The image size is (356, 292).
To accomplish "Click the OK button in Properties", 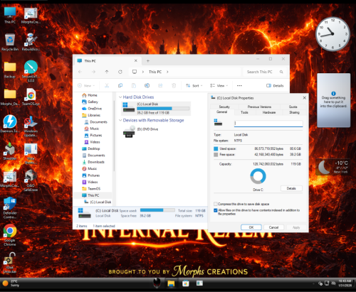I will pyautogui.click(x=251, y=227).
